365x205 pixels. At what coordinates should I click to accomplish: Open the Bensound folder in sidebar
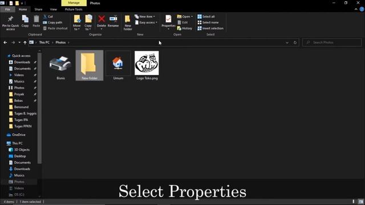click(21, 107)
